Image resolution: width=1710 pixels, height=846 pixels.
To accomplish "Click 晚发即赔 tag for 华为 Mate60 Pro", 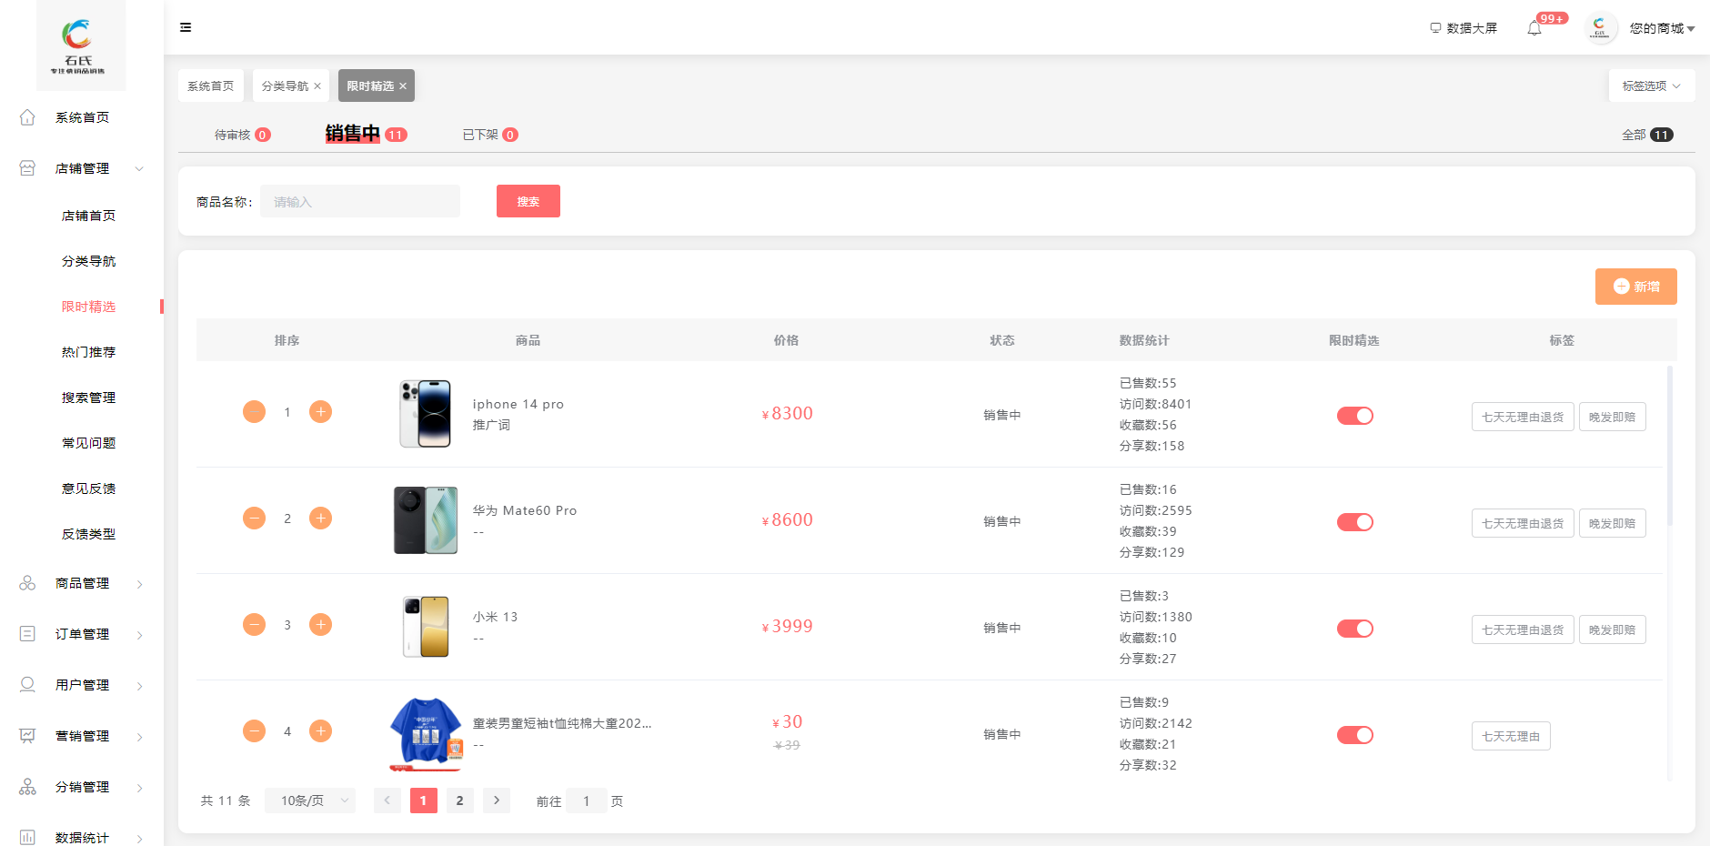I will coord(1612,523).
